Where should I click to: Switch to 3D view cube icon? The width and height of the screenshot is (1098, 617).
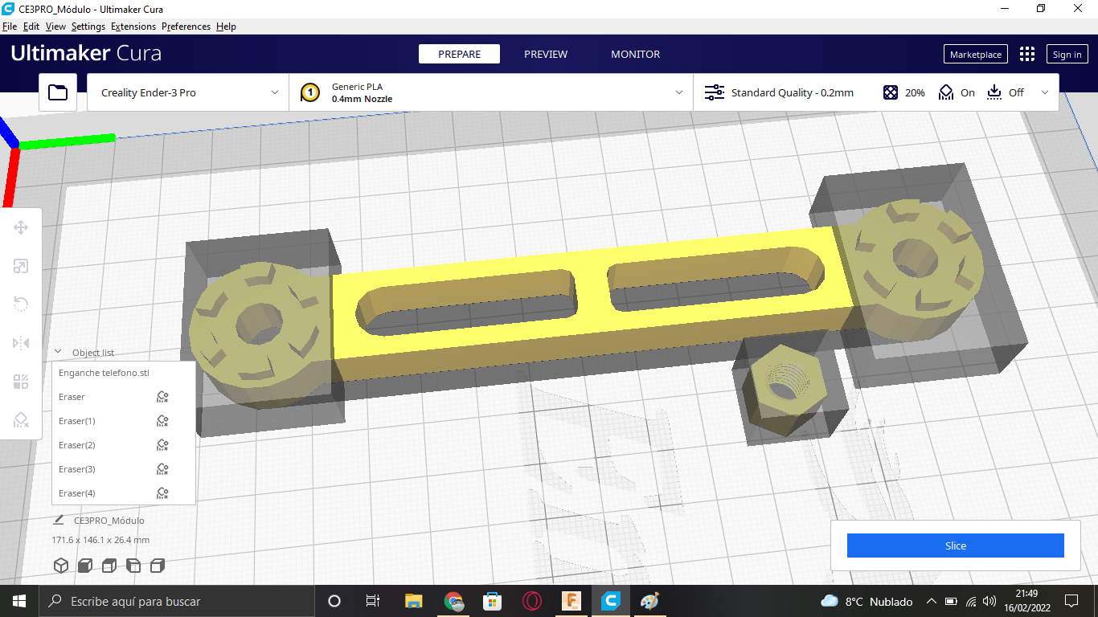[61, 566]
